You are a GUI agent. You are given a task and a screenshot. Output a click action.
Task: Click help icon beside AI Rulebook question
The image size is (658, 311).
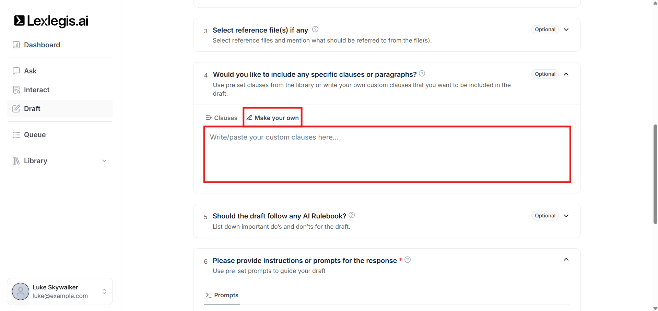(x=352, y=215)
